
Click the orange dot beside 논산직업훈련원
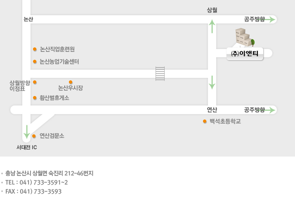(35, 49)
